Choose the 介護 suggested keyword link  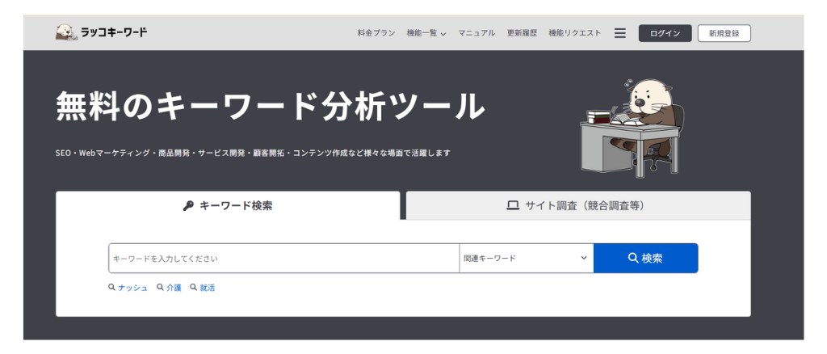coord(174,288)
